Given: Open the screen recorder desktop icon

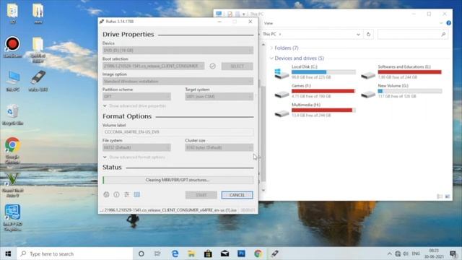Looking at the screenshot, I should click(12, 47).
